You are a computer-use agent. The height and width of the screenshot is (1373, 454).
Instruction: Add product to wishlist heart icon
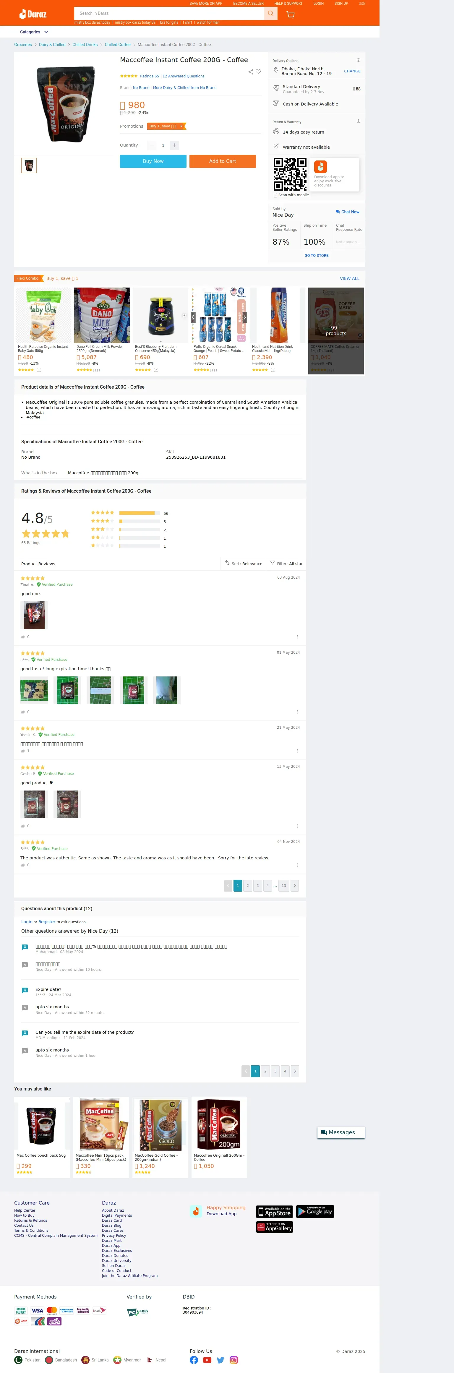(258, 72)
